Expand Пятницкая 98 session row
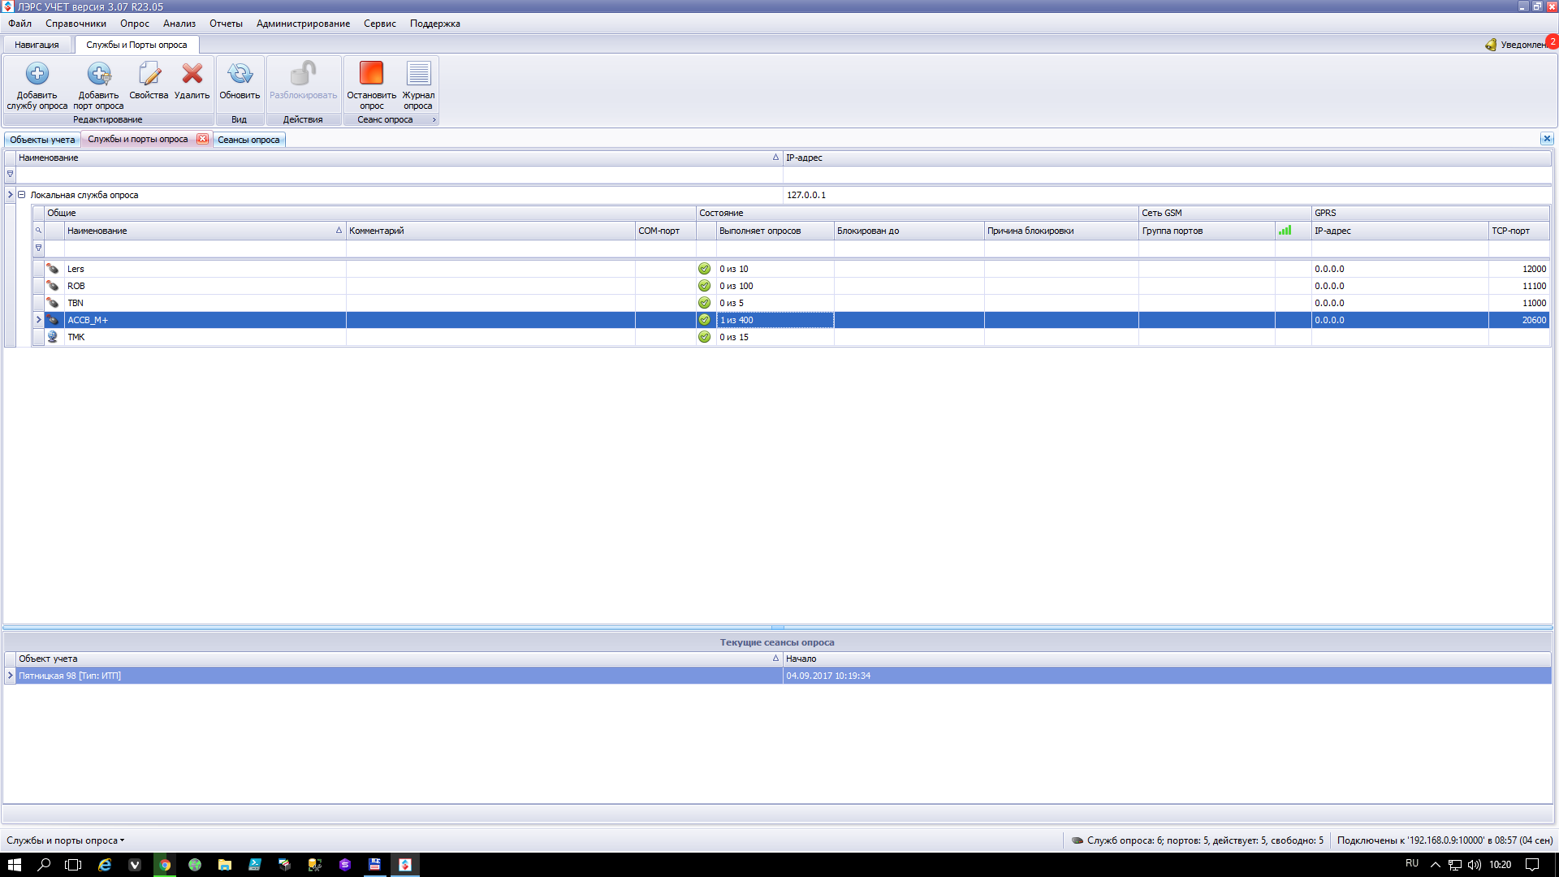The width and height of the screenshot is (1559, 877). [10, 676]
